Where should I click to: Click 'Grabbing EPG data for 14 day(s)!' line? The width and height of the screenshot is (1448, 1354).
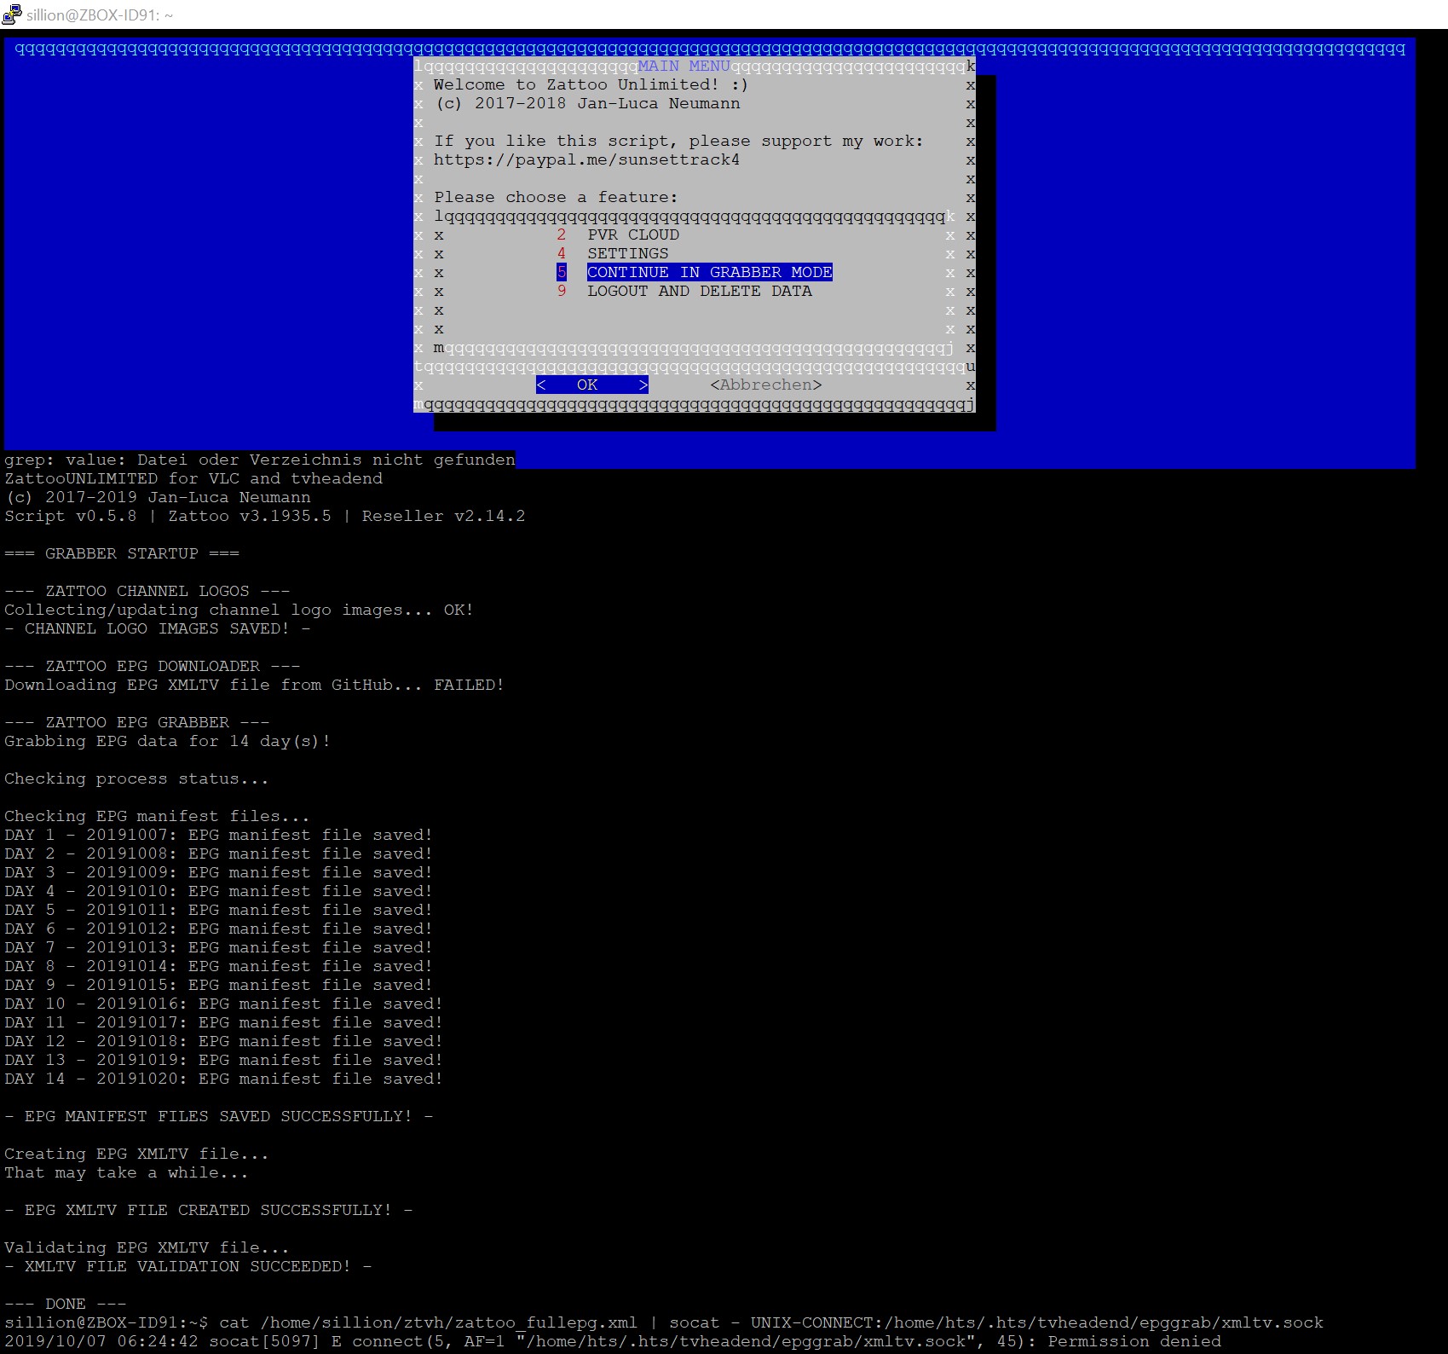pyautogui.click(x=167, y=742)
